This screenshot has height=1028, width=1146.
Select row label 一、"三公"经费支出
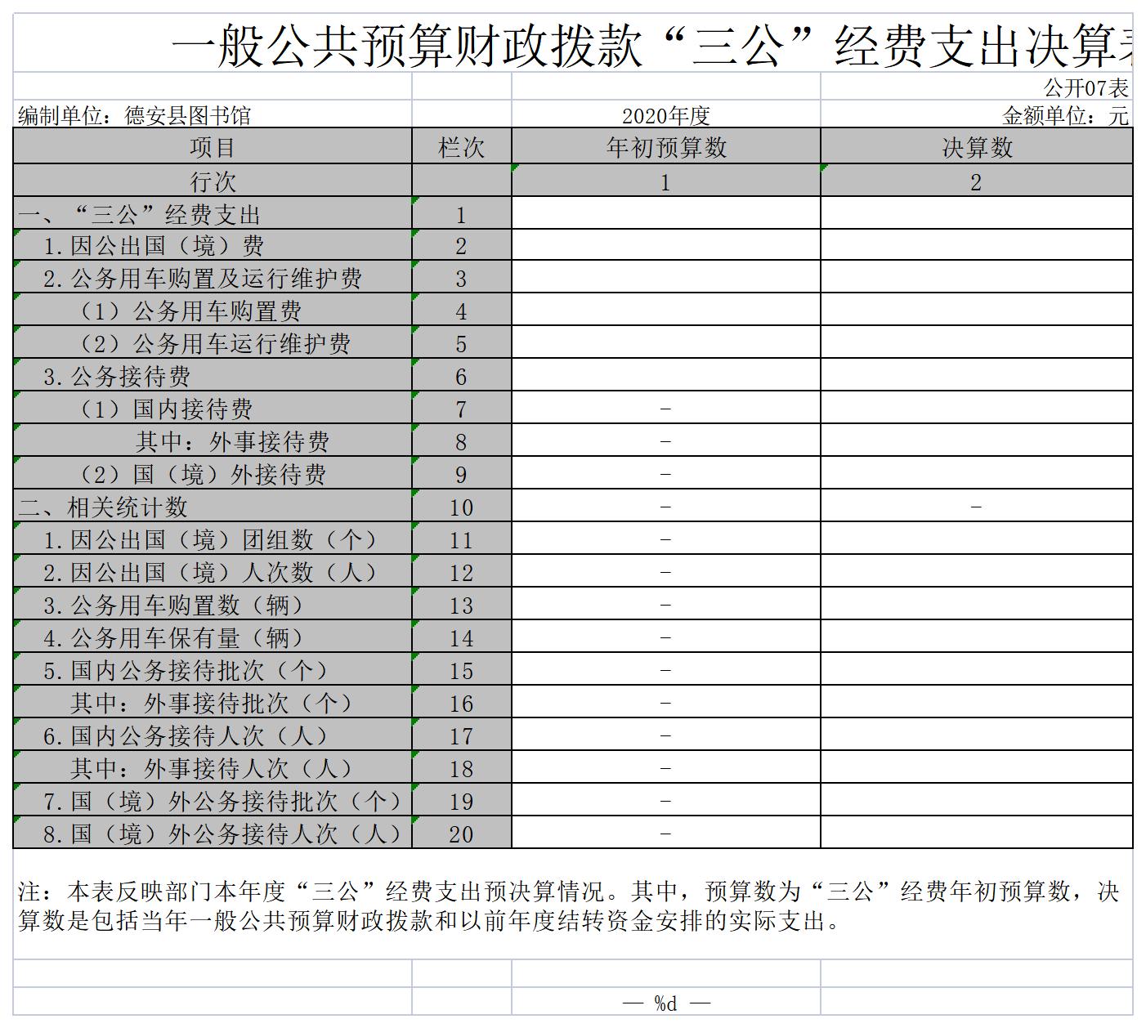pos(139,214)
